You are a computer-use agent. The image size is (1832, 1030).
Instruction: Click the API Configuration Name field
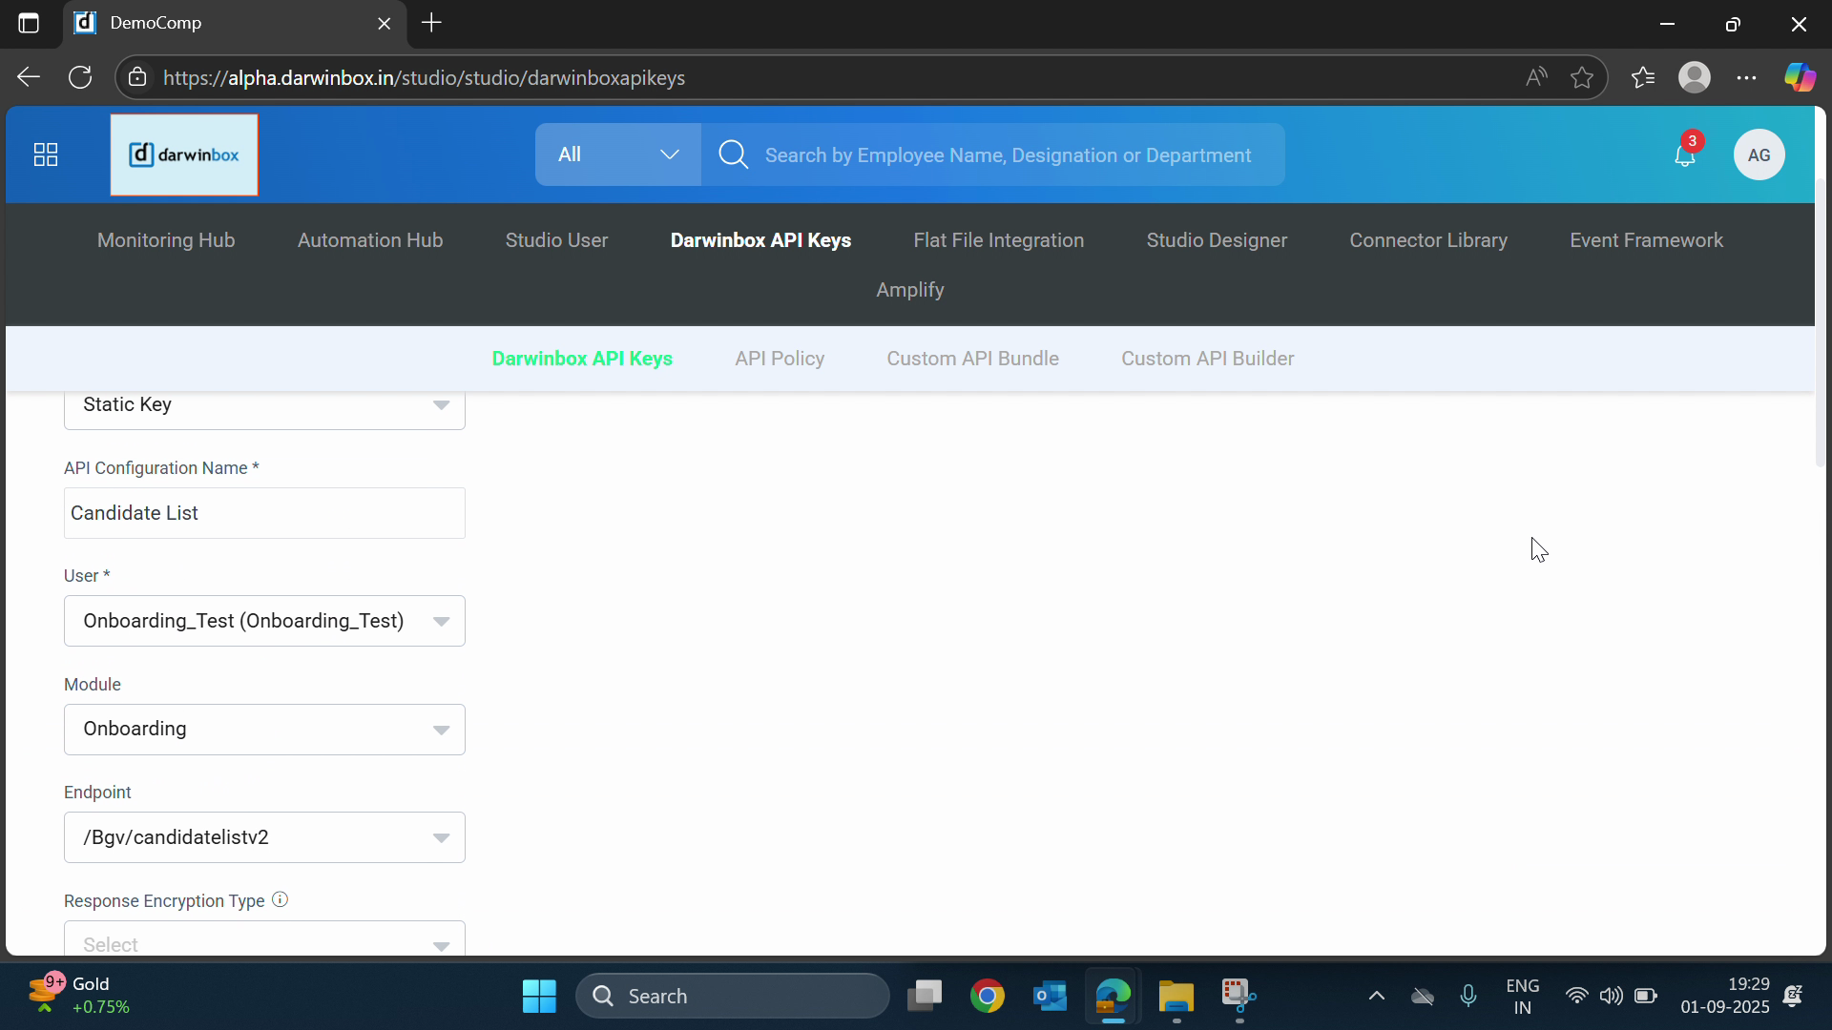click(x=264, y=513)
